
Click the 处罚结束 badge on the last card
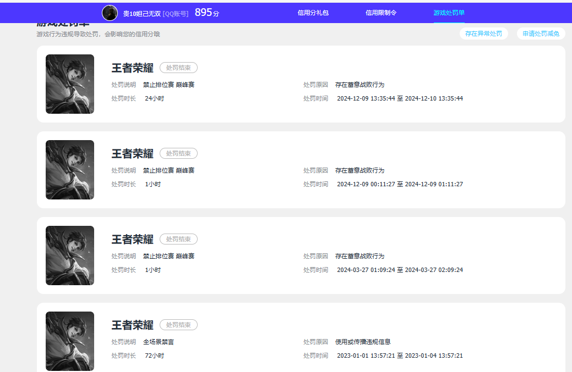(x=178, y=325)
